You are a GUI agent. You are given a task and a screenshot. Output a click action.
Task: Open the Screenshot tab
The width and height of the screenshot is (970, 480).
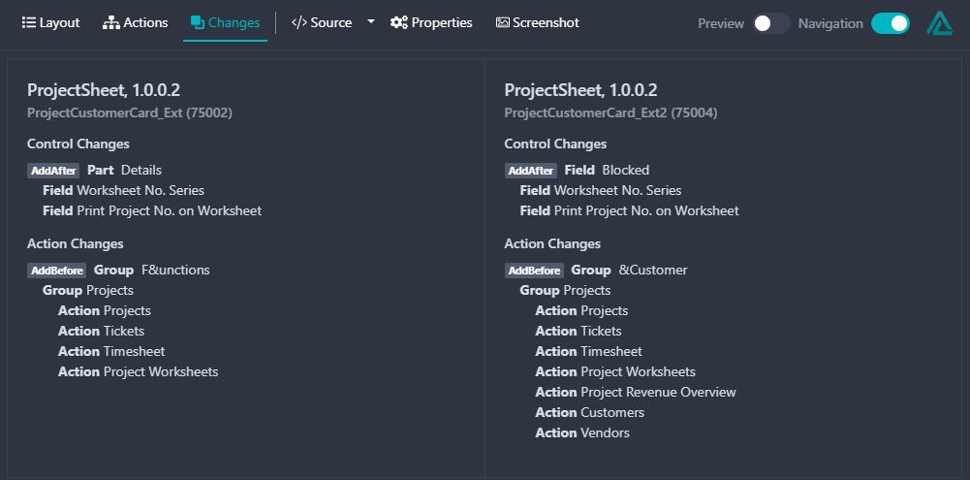coord(538,23)
